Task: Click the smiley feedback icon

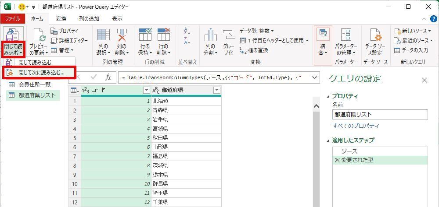Action: (22, 7)
